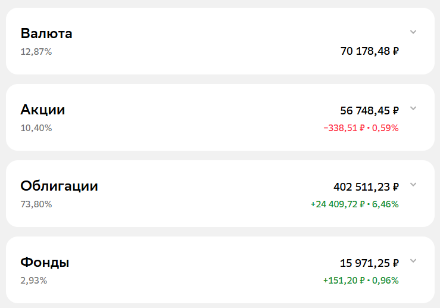Screen dimensions: 440x308
Task: Click the green +151,20 ₽ gain figure
Action: click(344, 281)
